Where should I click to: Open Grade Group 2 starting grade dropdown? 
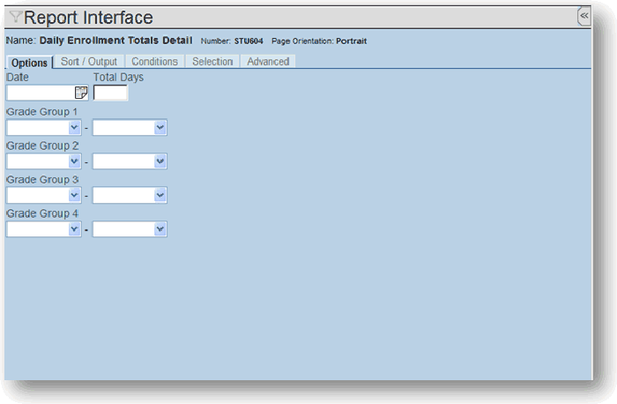tap(43, 161)
